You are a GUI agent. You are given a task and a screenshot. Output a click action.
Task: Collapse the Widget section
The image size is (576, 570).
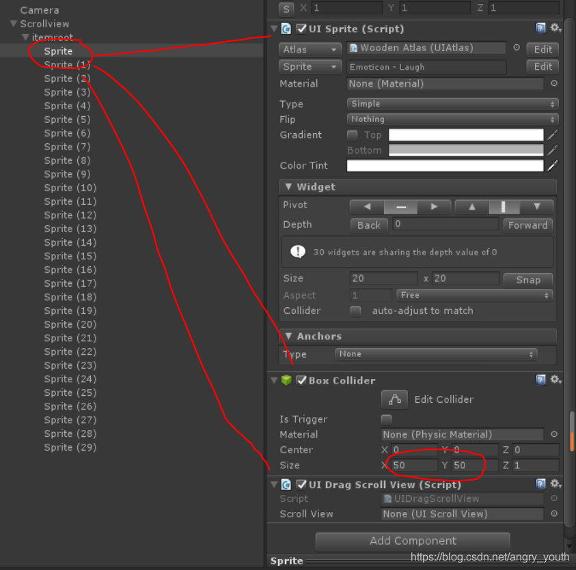tap(289, 187)
